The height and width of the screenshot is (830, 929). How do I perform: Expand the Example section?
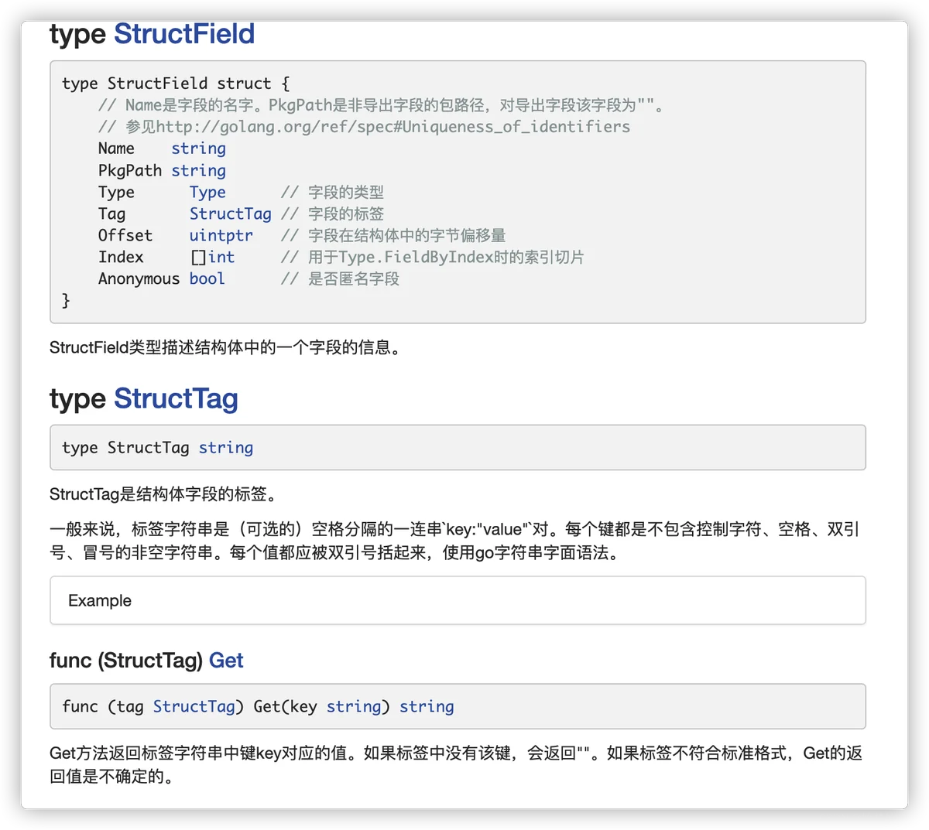click(458, 600)
